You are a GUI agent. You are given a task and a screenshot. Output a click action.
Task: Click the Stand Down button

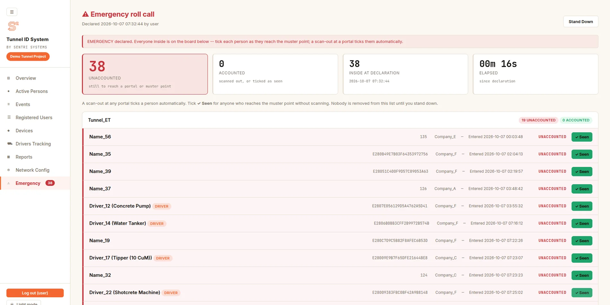(x=580, y=22)
